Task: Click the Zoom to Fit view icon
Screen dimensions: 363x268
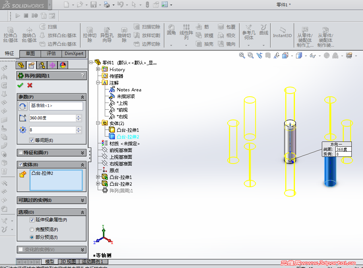Action: coord(242,55)
